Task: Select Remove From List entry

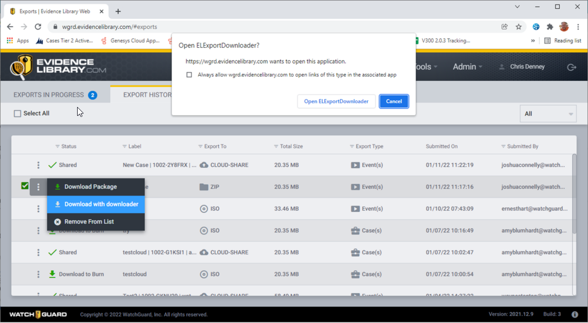Action: [95, 222]
